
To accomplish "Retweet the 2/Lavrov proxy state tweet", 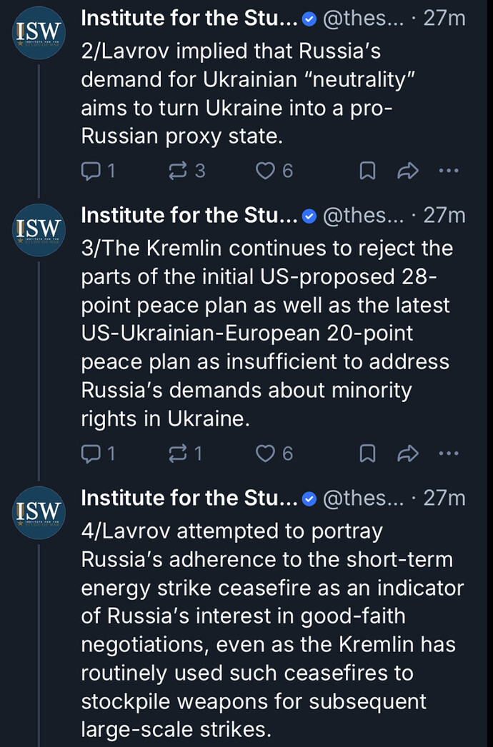I will 179,171.
